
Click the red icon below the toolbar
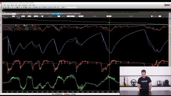pyautogui.click(x=3, y=10)
